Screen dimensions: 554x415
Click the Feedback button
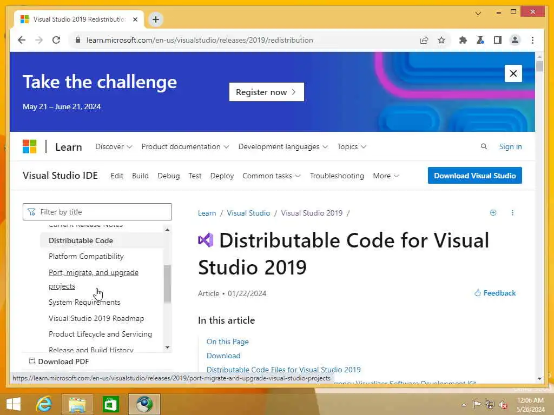494,293
